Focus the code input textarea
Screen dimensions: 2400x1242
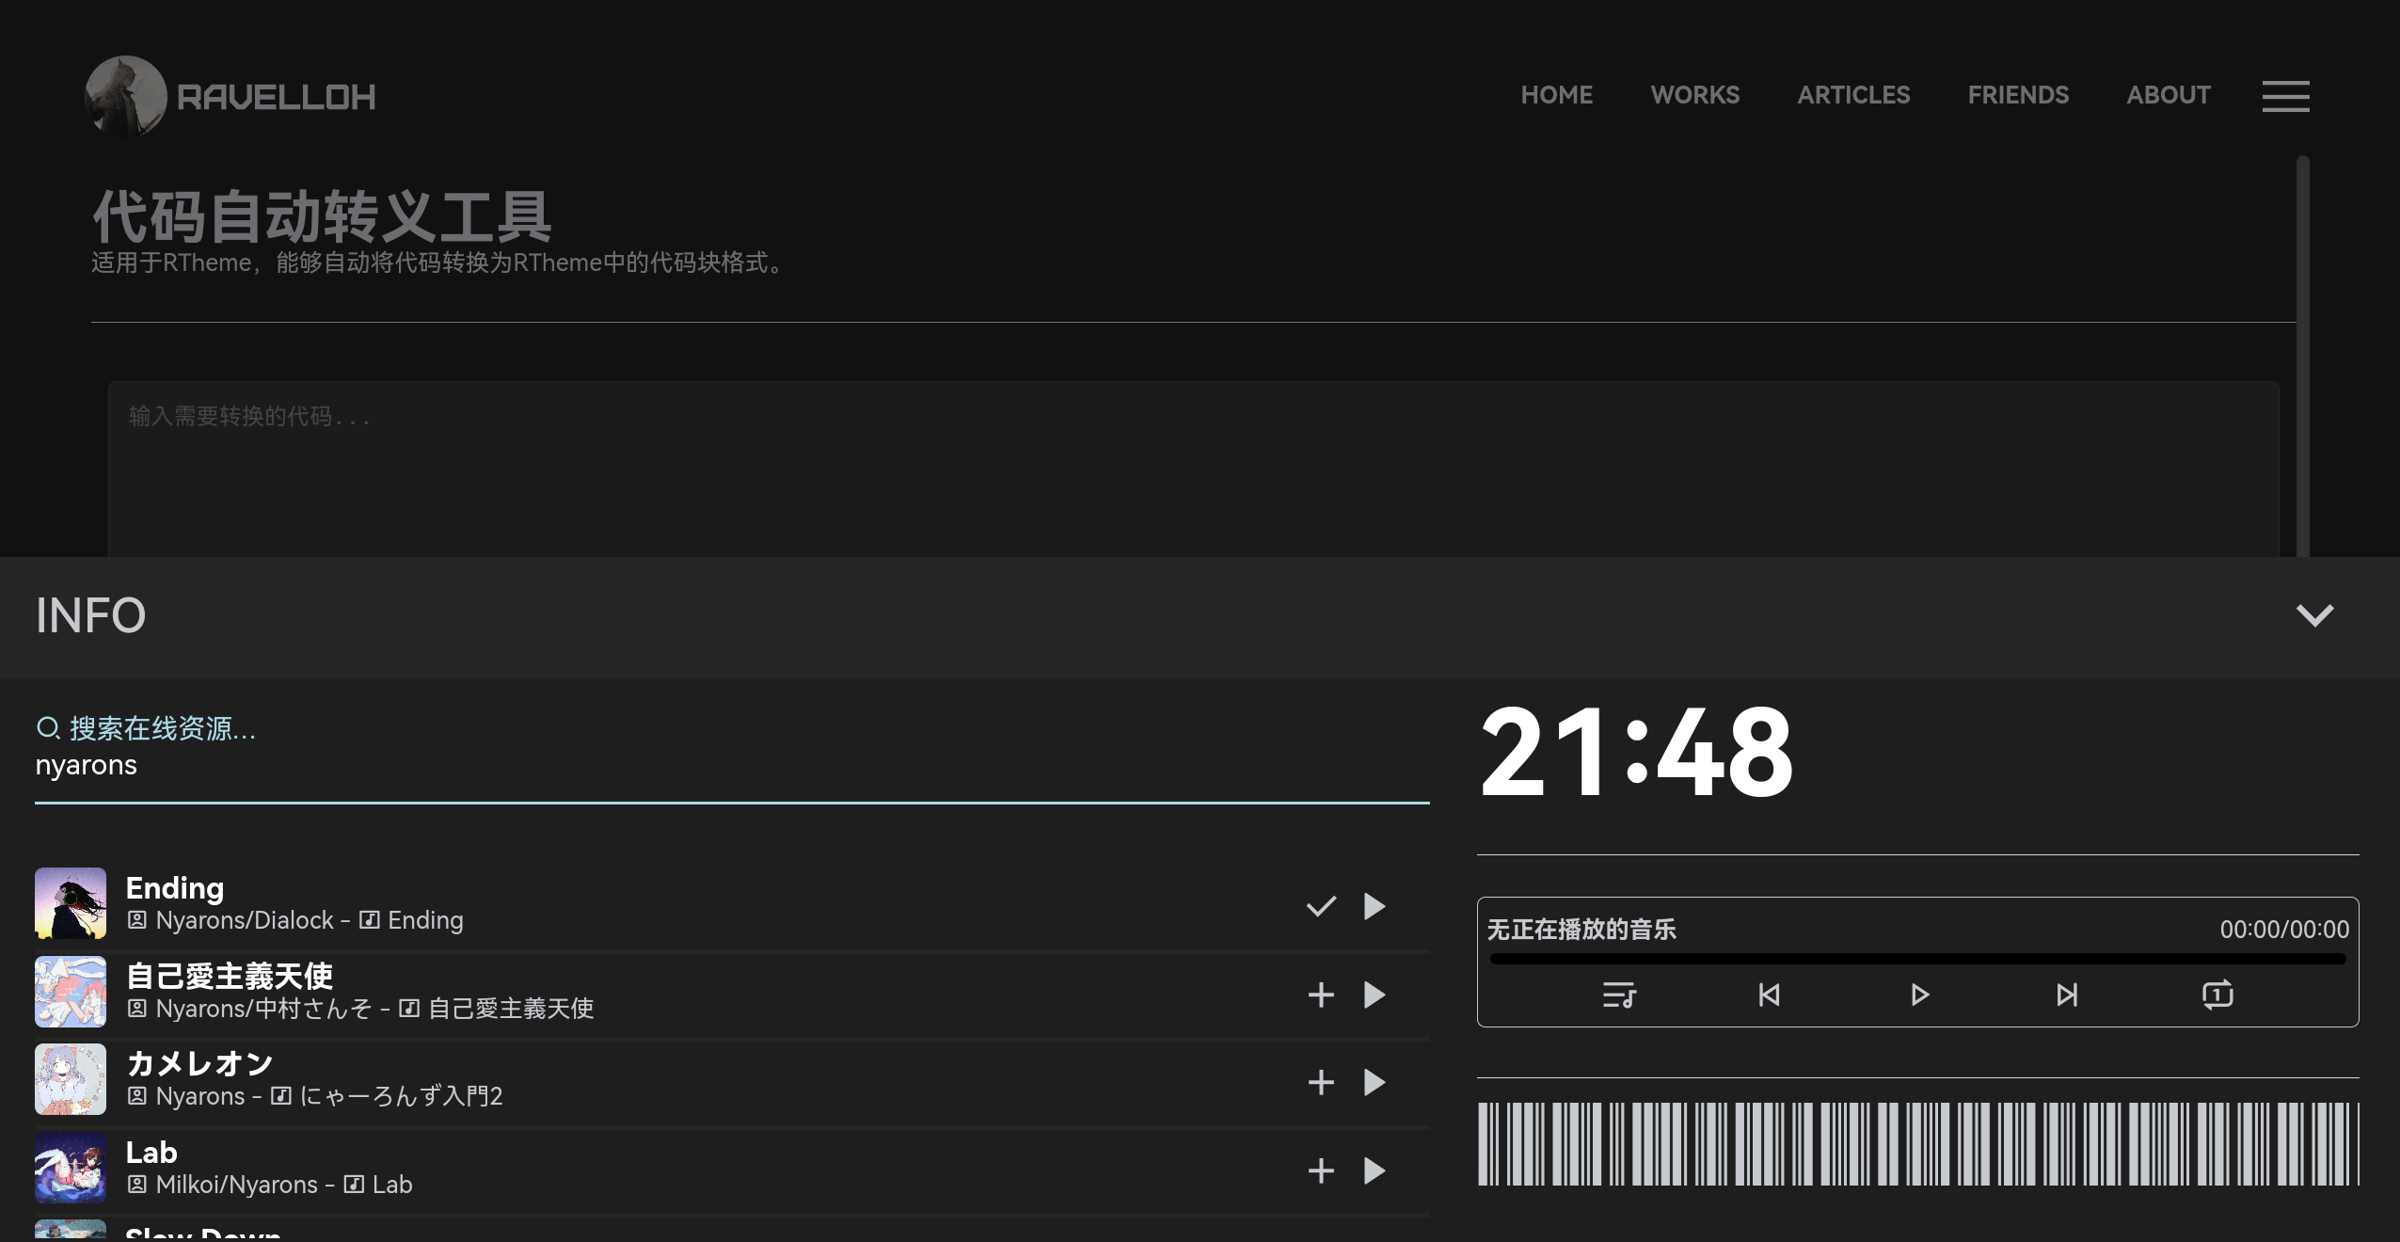[1193, 468]
